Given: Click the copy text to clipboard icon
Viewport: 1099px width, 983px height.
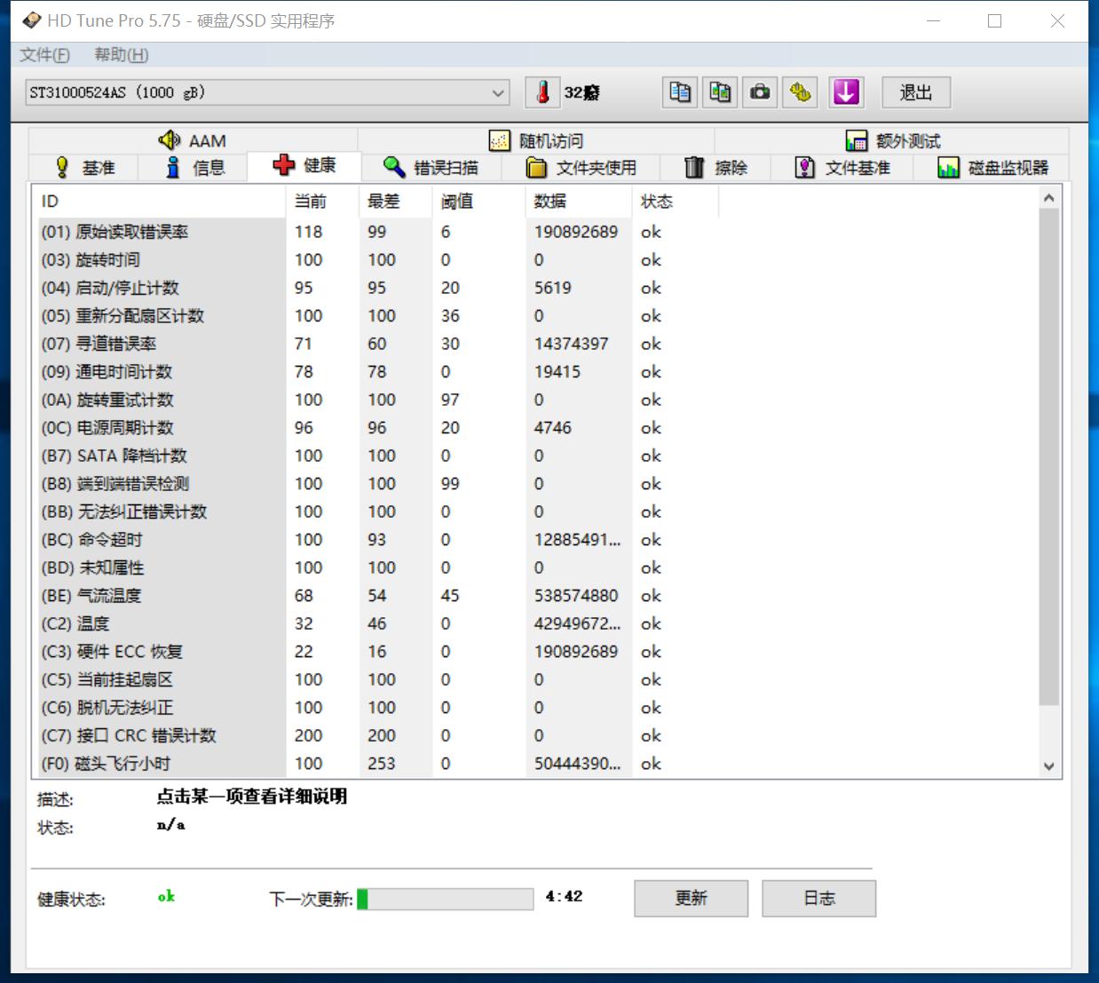Looking at the screenshot, I should [x=679, y=92].
